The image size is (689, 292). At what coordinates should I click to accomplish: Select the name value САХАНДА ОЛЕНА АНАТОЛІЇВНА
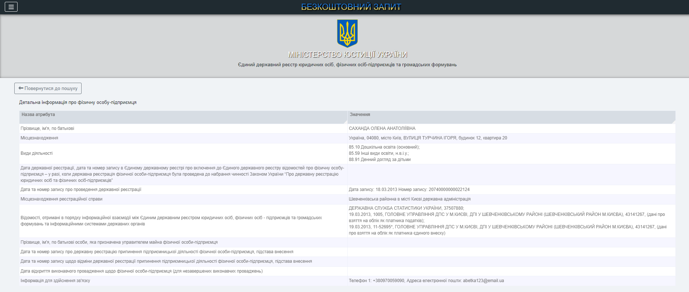(382, 128)
